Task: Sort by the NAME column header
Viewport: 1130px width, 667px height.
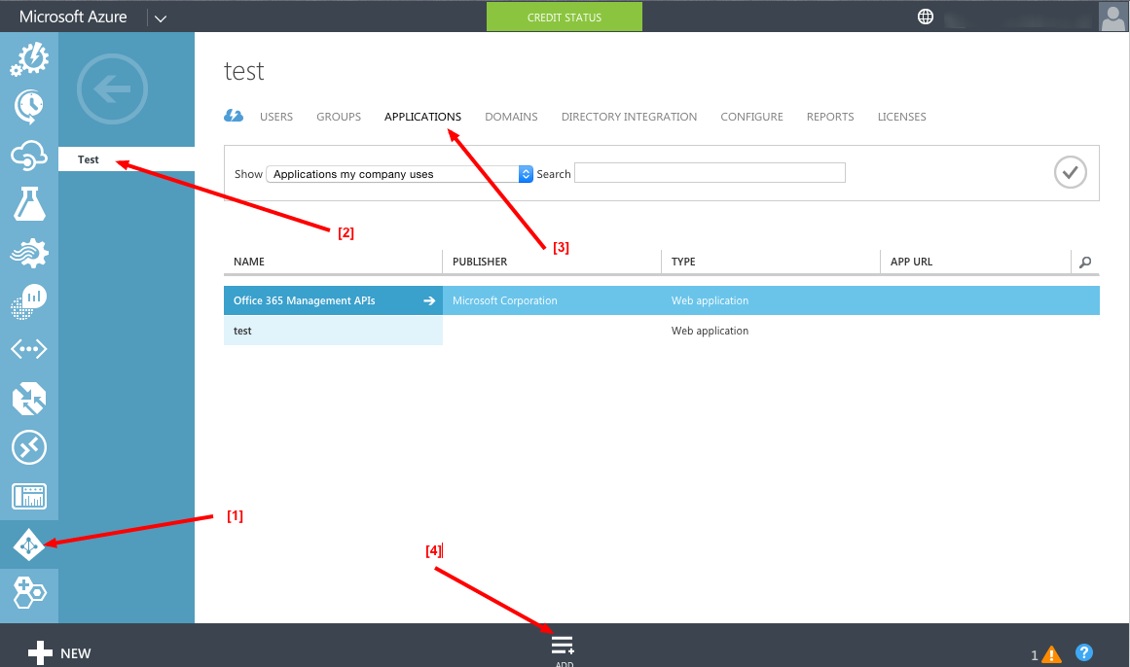Action: click(x=248, y=262)
